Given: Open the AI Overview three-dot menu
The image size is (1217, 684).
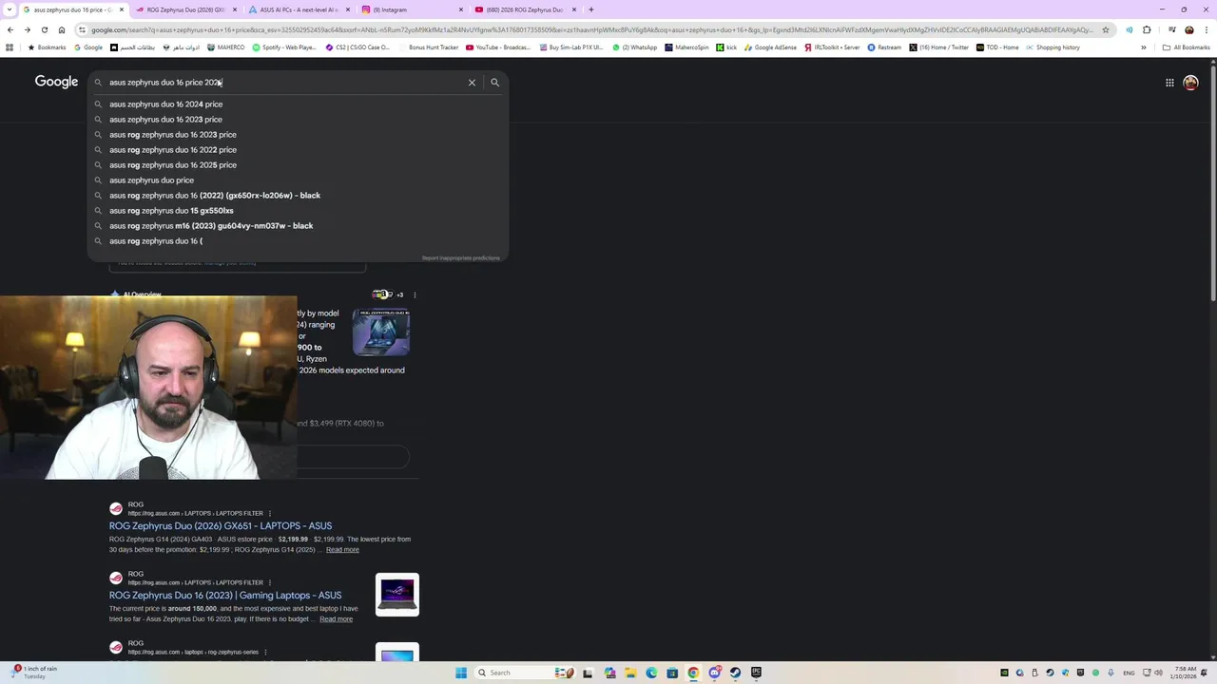Looking at the screenshot, I should click(415, 294).
